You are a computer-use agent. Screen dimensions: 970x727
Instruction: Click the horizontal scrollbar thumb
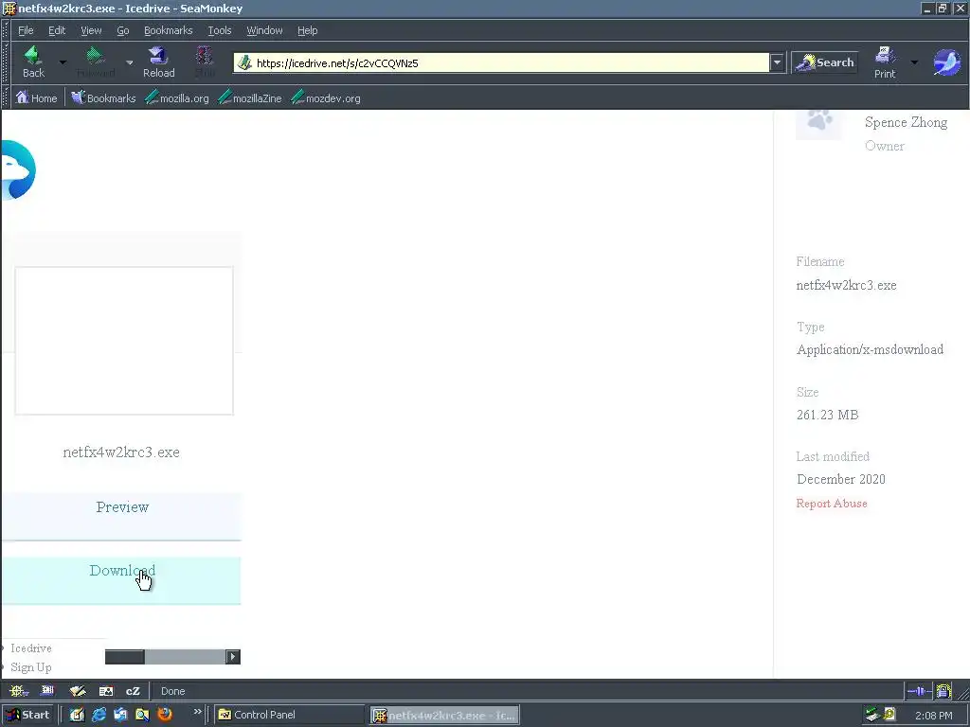[x=125, y=657]
